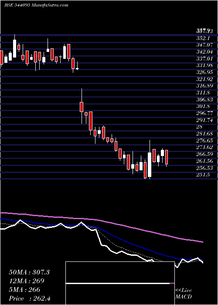218x305 pixels.
Task: Select the 296.77 price level label
Action: pos(204,113)
